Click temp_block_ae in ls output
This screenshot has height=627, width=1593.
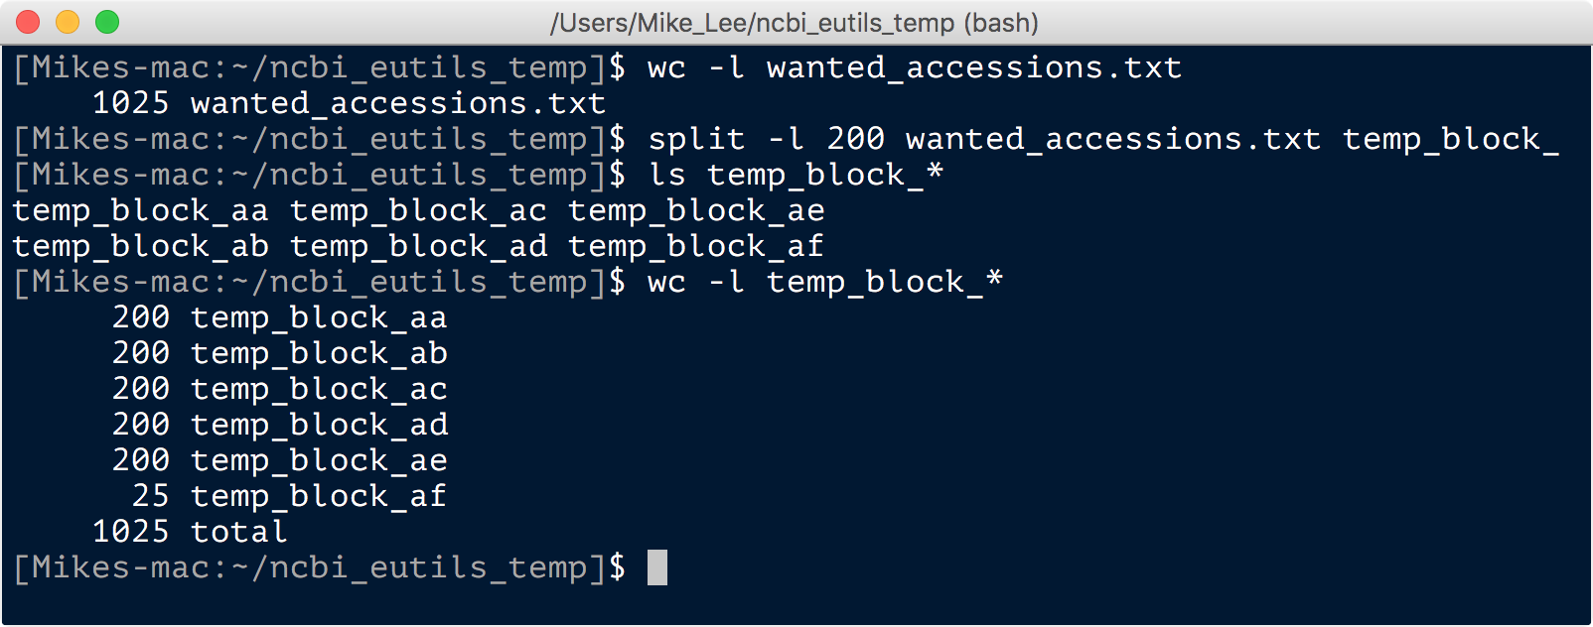[696, 210]
